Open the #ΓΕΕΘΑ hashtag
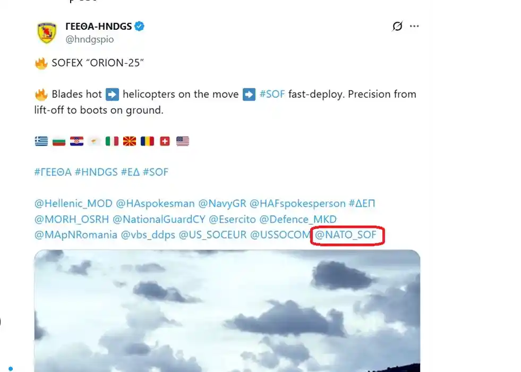Screen dimensions: 521x372 tap(53, 172)
